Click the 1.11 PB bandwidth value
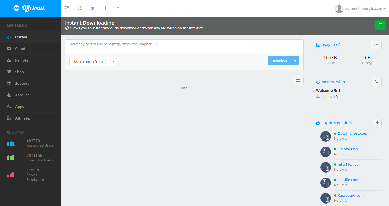Image resolution: width=389 pixels, height=206 pixels. tap(33, 170)
